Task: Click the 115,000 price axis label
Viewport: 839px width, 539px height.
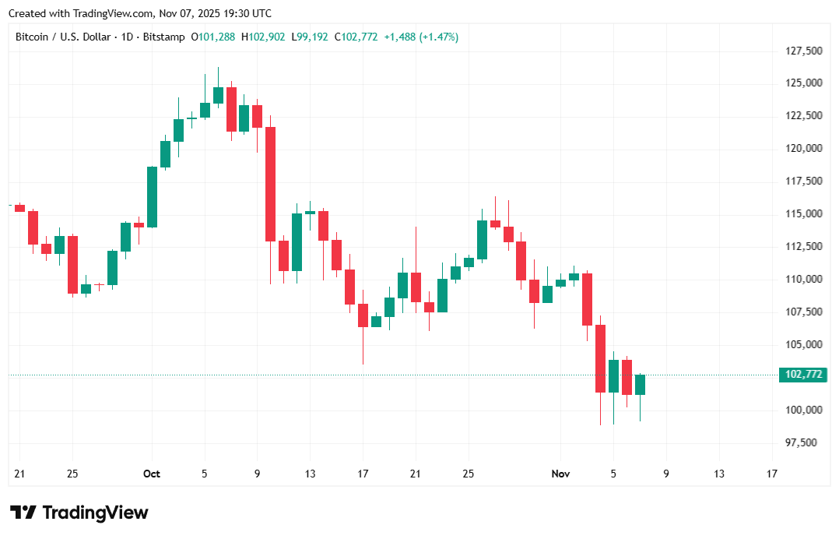Action: pyautogui.click(x=804, y=213)
